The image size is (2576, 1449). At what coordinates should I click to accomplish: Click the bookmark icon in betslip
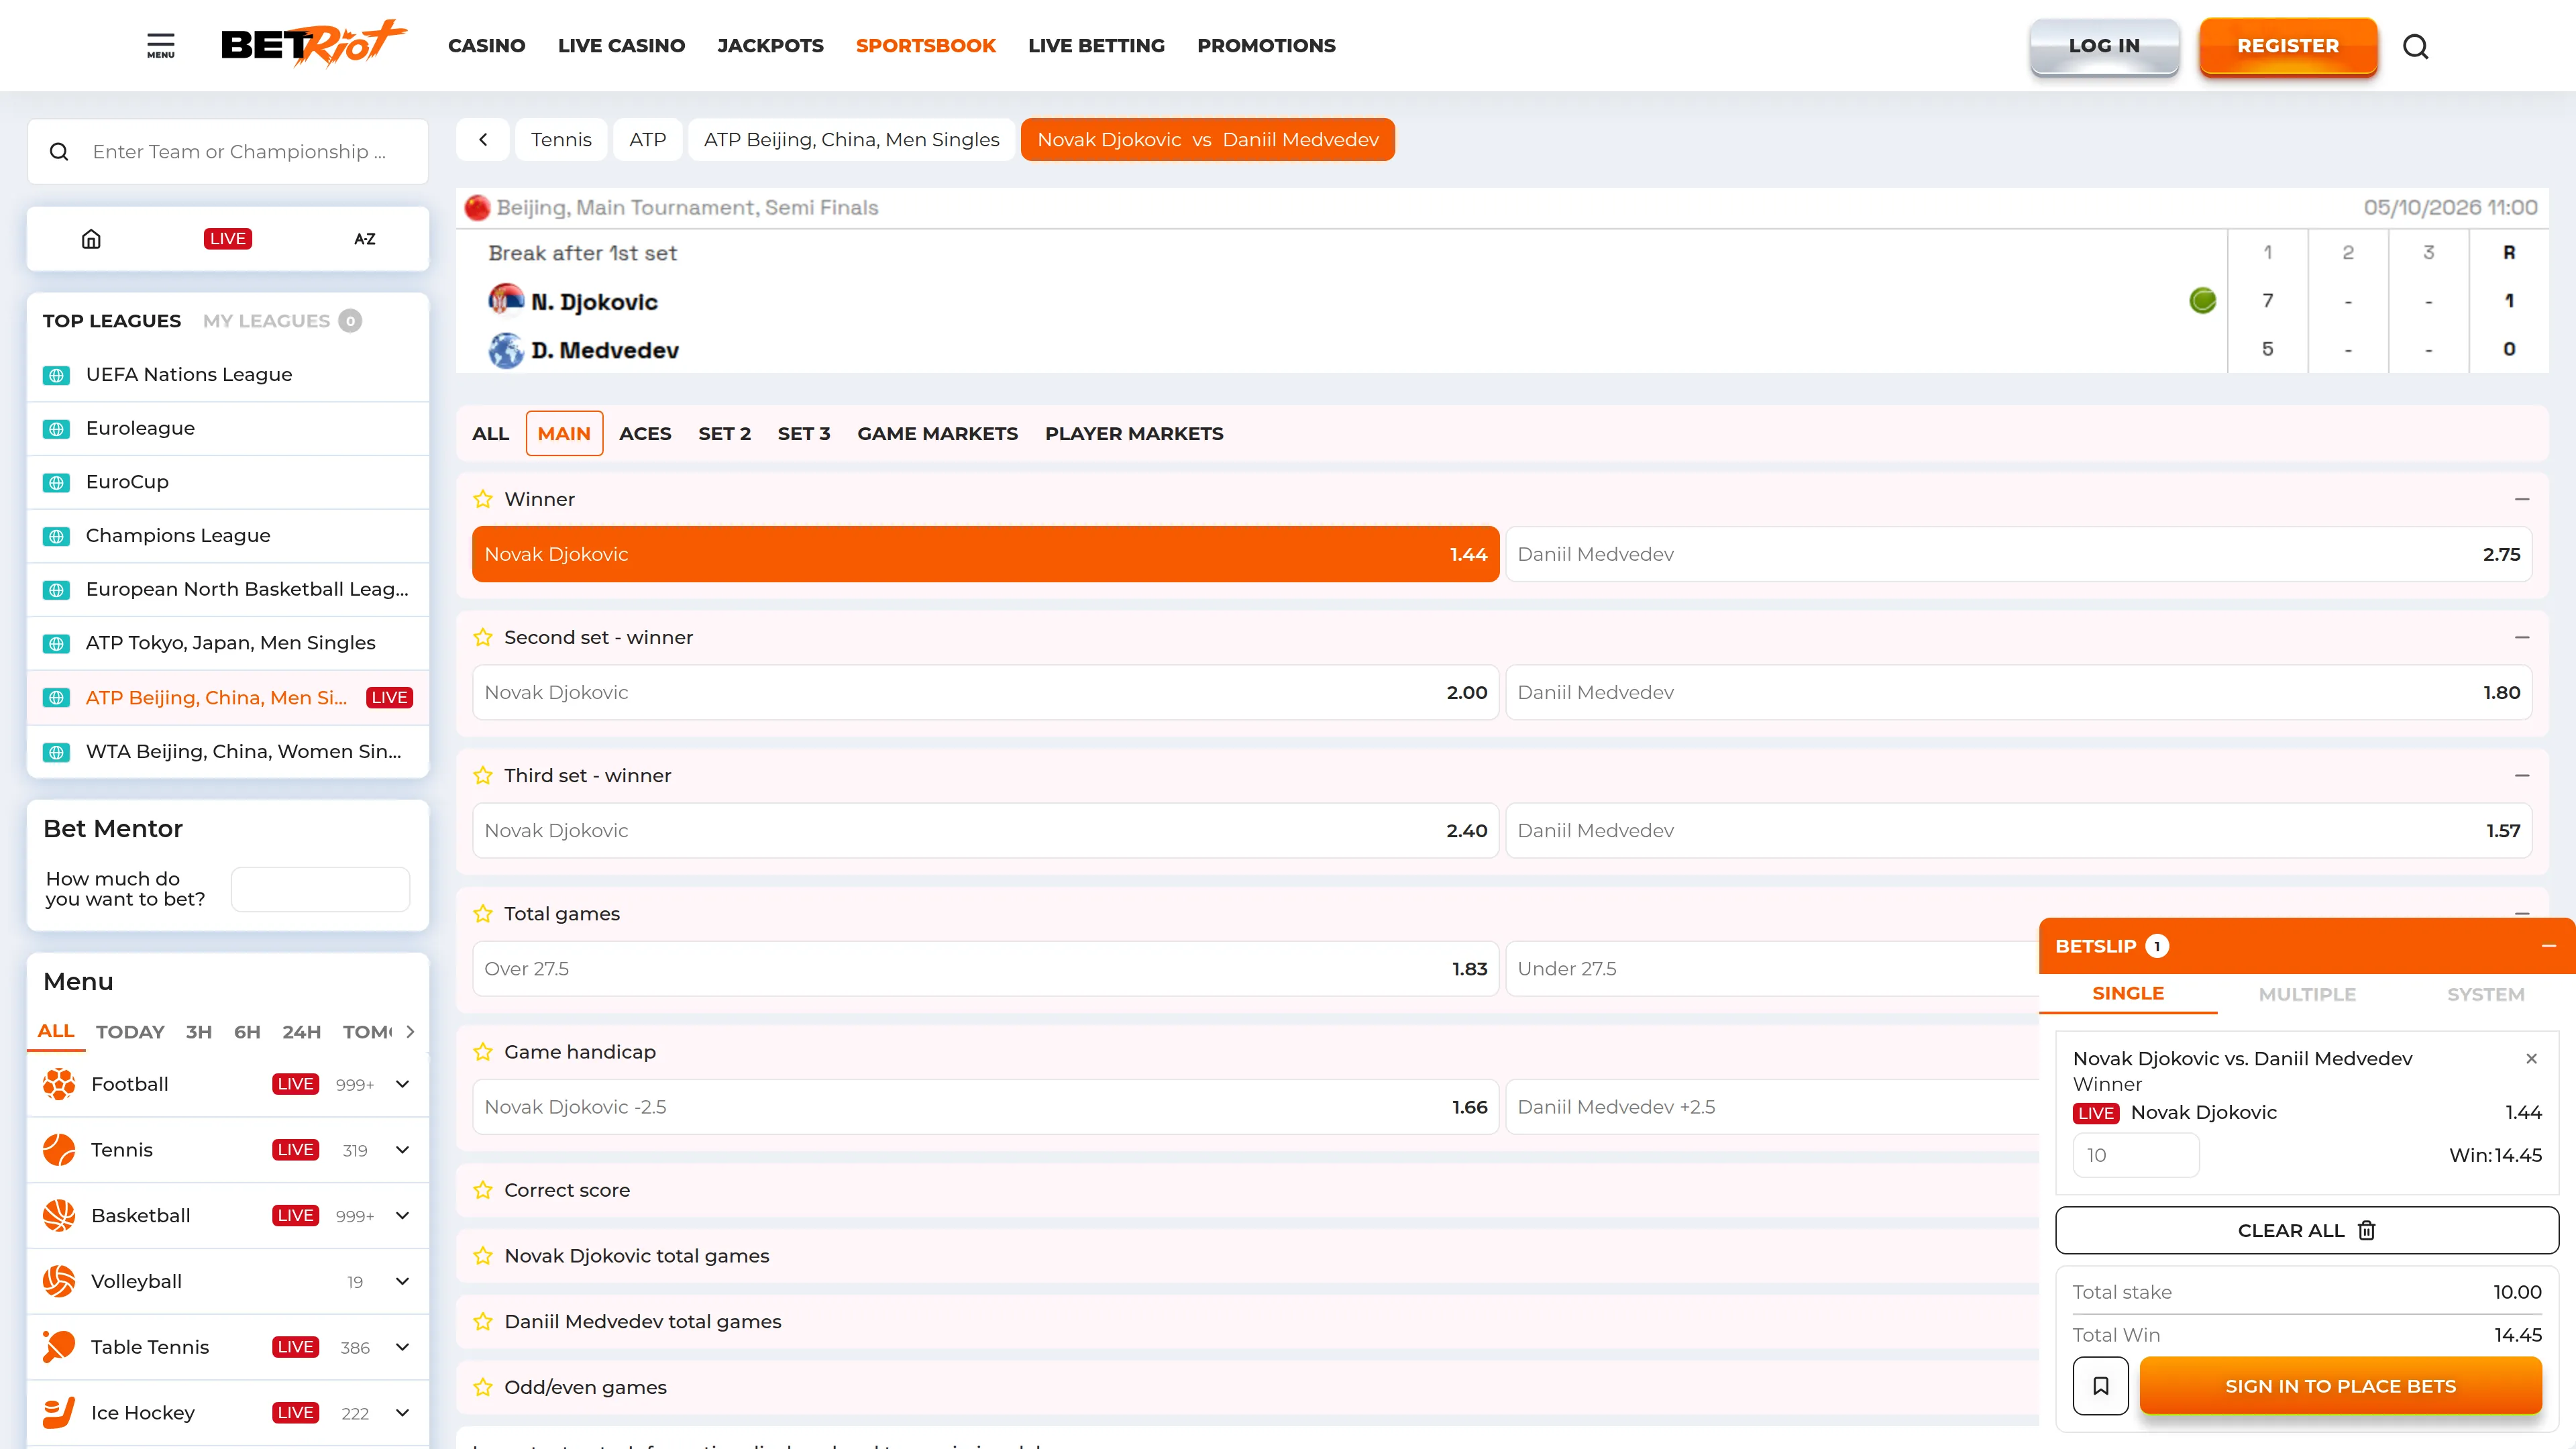point(2101,1386)
